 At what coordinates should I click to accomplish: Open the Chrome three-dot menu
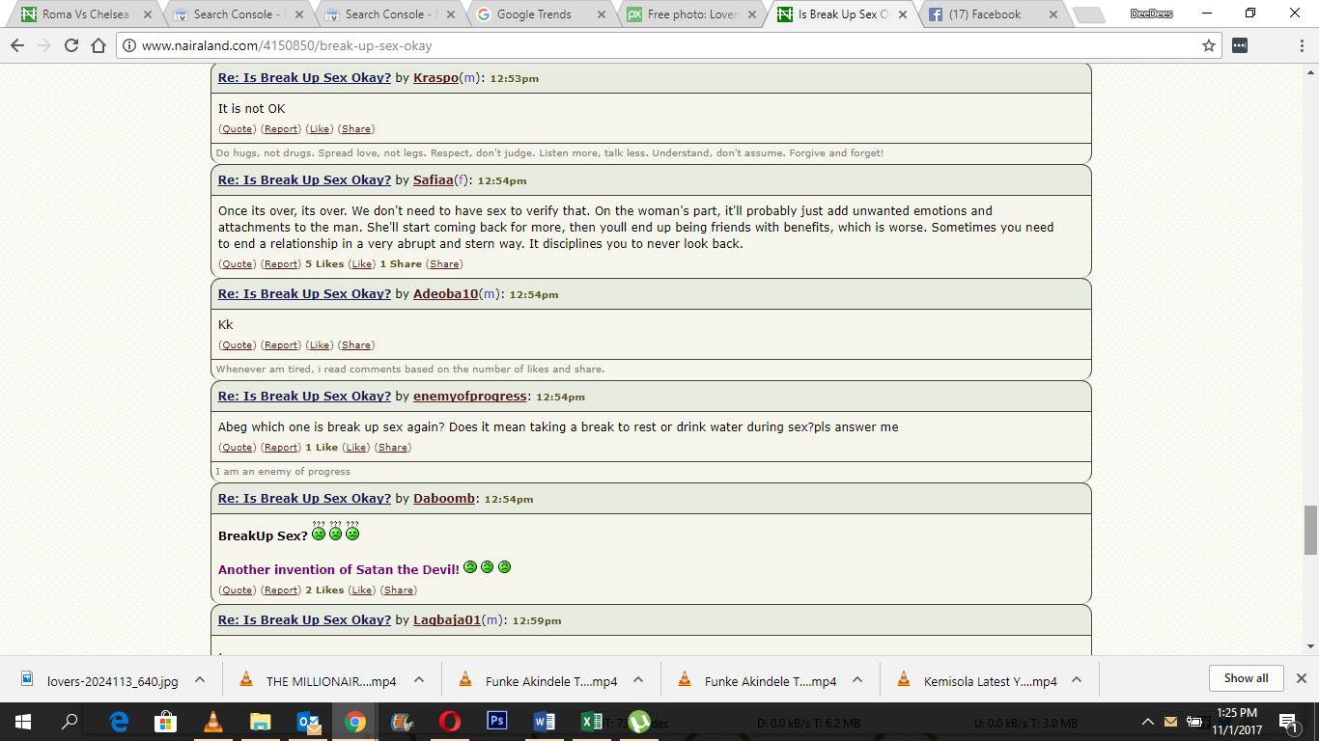click(1302, 45)
